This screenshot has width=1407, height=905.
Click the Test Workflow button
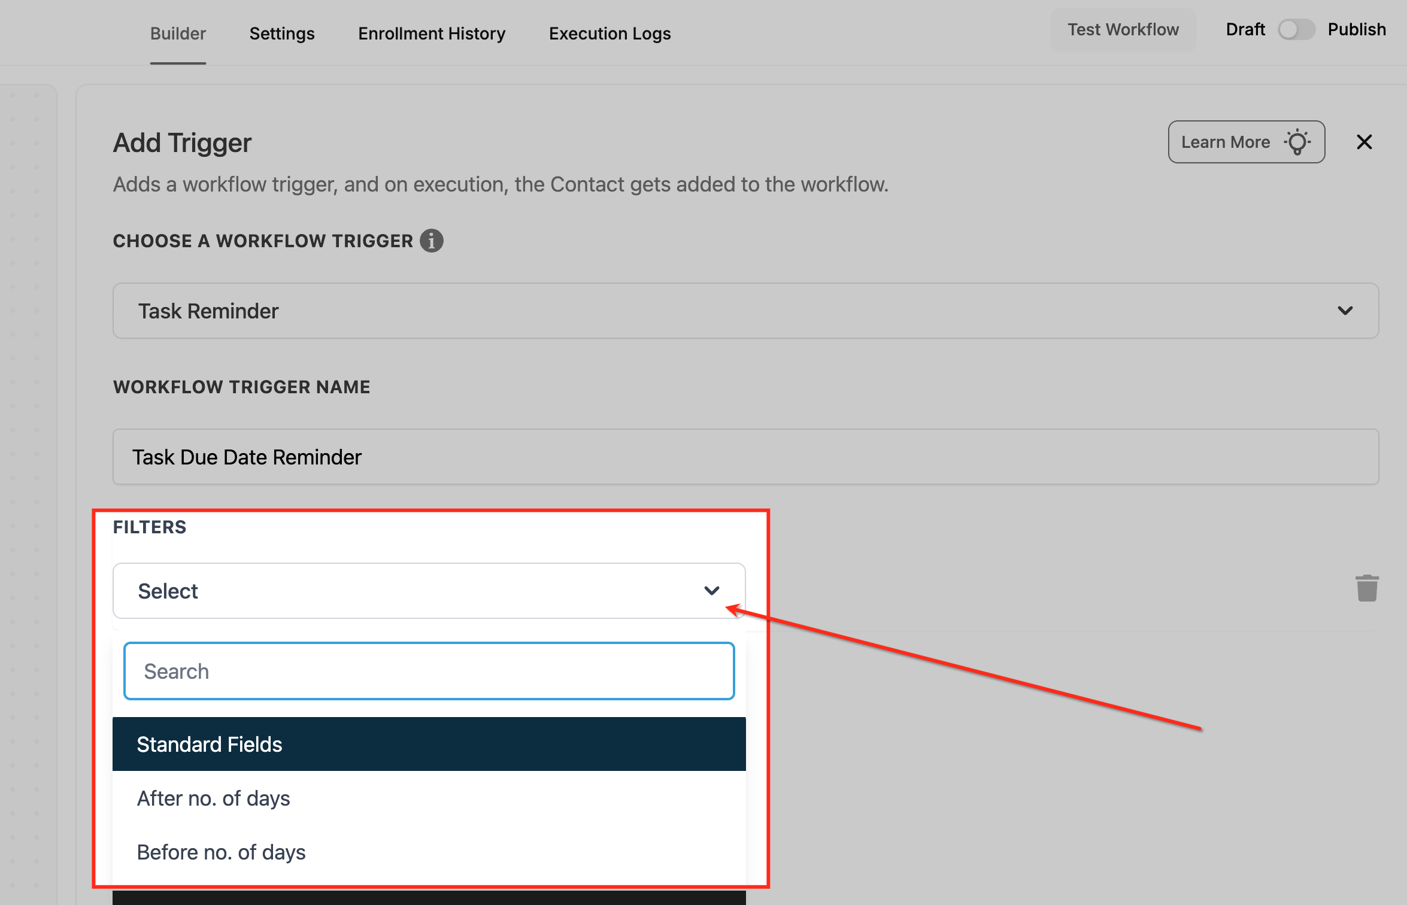(1123, 29)
